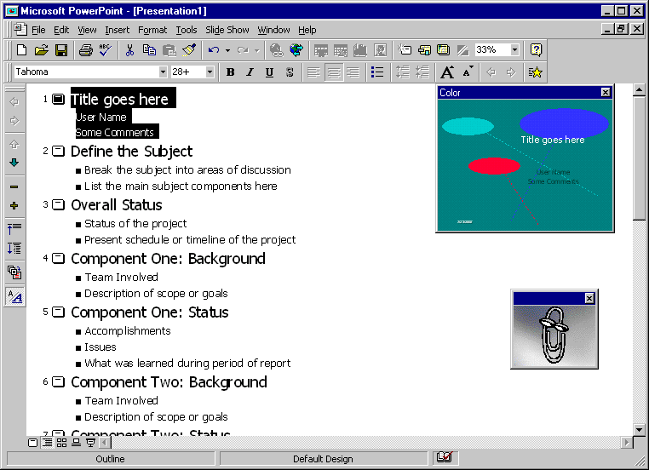Open Animation Effects star icon

(535, 72)
